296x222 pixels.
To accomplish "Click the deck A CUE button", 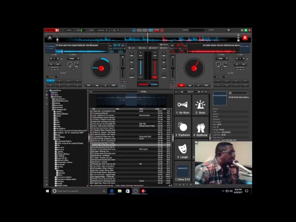I will tap(89, 85).
